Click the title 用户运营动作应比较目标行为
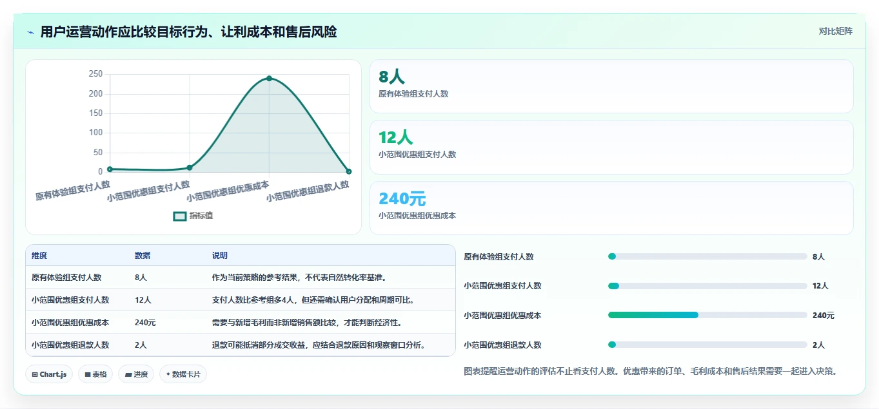879x409 pixels. click(188, 32)
